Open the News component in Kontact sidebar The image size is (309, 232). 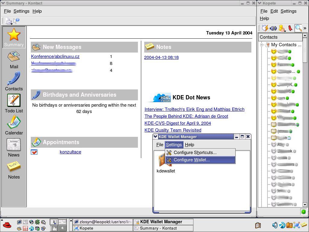click(14, 148)
